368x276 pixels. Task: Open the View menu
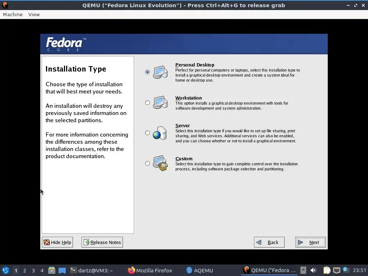click(34, 14)
